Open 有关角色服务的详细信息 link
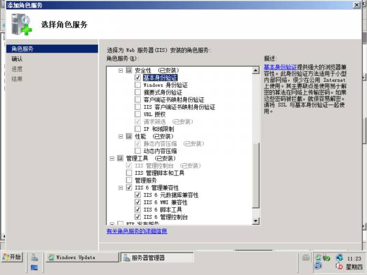Screen dimensions: 367x275 click(136, 231)
